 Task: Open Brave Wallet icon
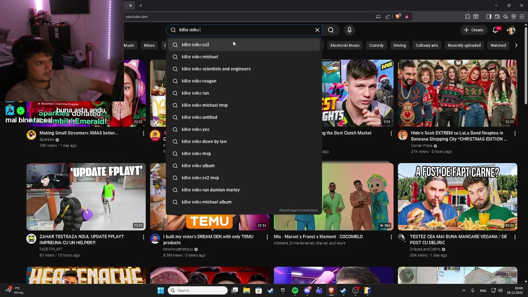[x=497, y=16]
